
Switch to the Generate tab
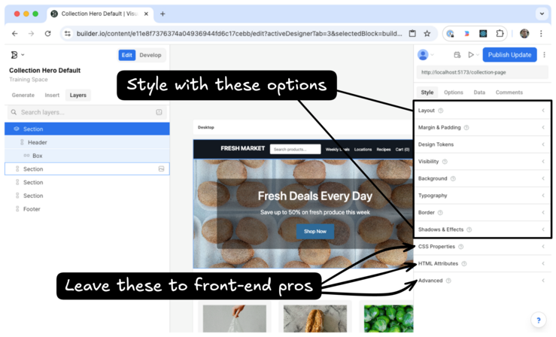point(23,96)
